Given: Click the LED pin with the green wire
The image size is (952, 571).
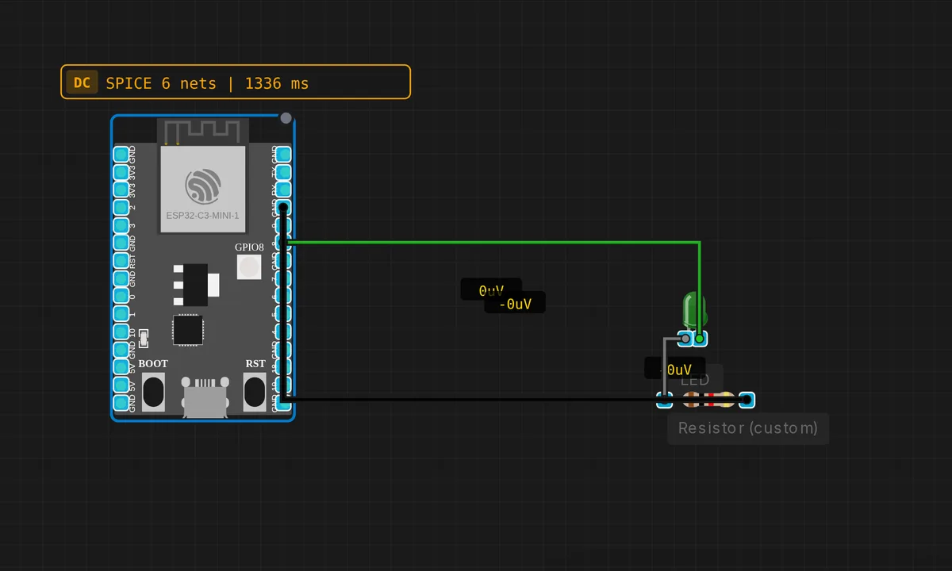Looking at the screenshot, I should click(700, 339).
